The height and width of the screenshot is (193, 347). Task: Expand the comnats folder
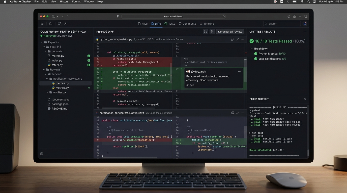(x=46, y=51)
